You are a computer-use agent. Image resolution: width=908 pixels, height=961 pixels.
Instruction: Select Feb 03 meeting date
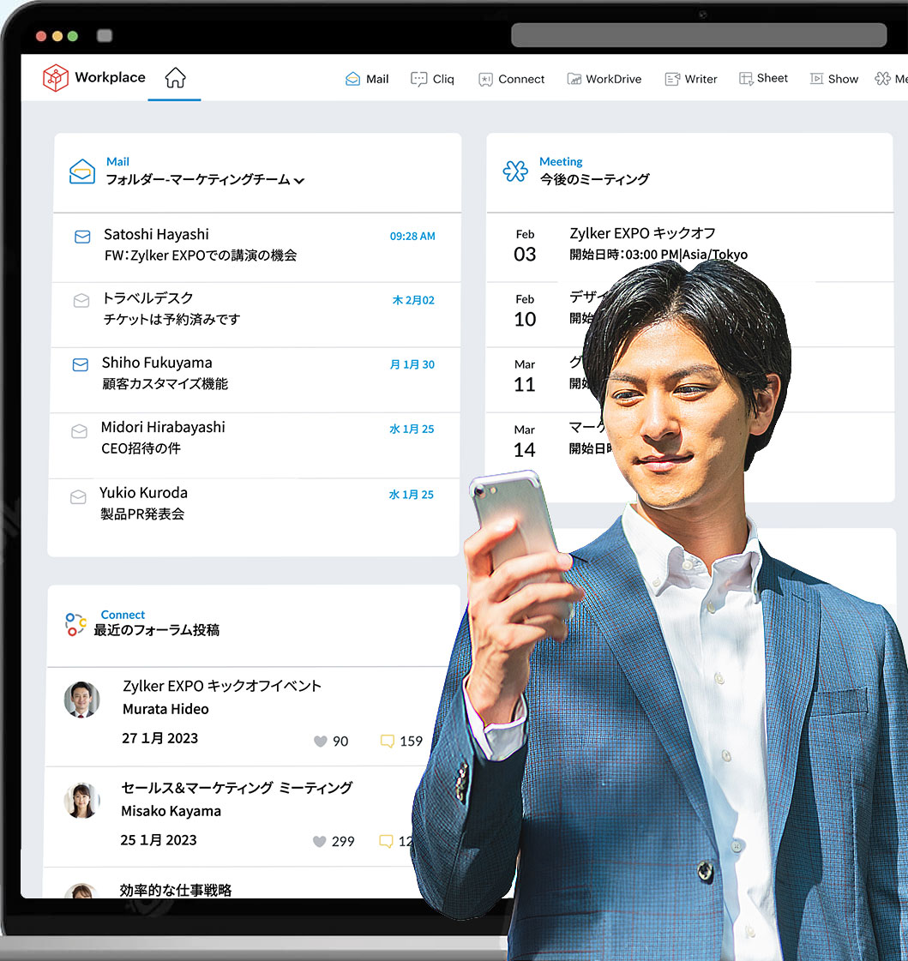pyautogui.click(x=525, y=246)
